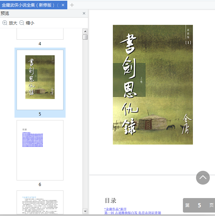This screenshot has width=215, height=216.
Task: Select page 4 blank thumbnail
Action: pyautogui.click(x=40, y=34)
